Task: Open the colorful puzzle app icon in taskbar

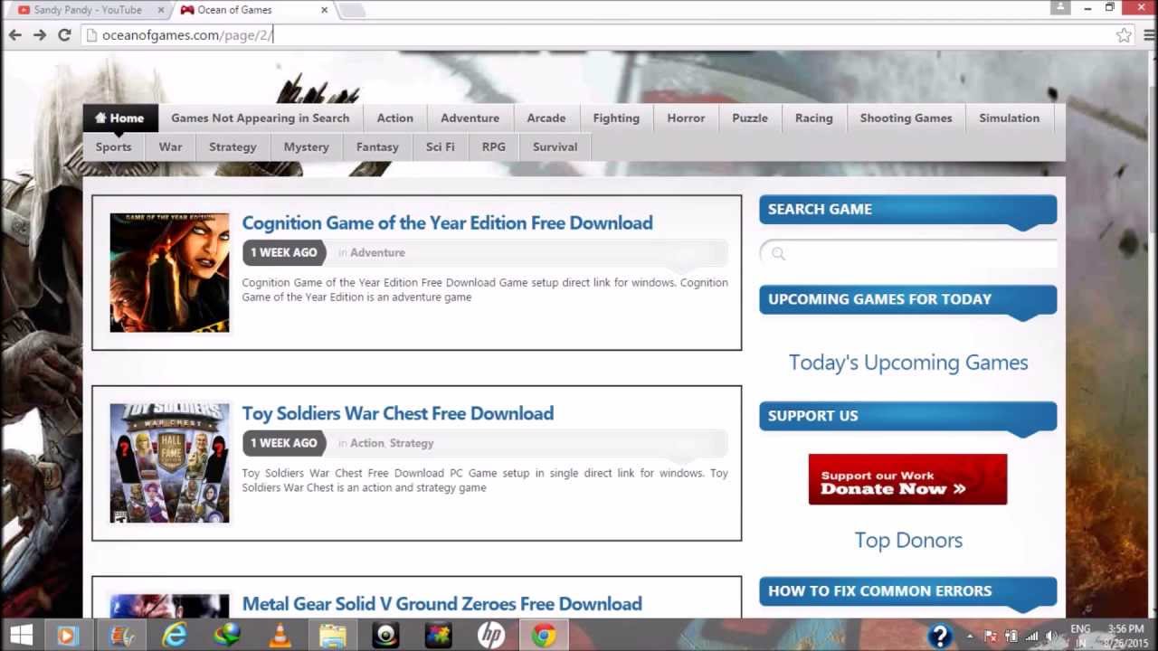Action: click(438, 636)
